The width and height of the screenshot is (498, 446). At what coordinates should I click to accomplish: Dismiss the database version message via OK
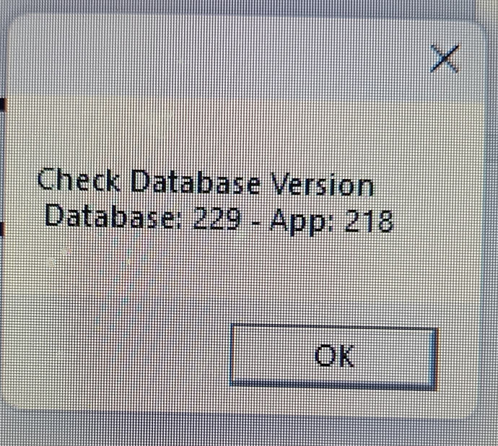point(333,356)
